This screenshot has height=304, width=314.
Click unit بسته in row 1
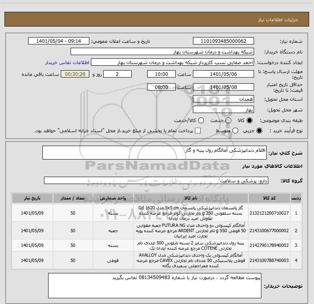[x=113, y=213]
